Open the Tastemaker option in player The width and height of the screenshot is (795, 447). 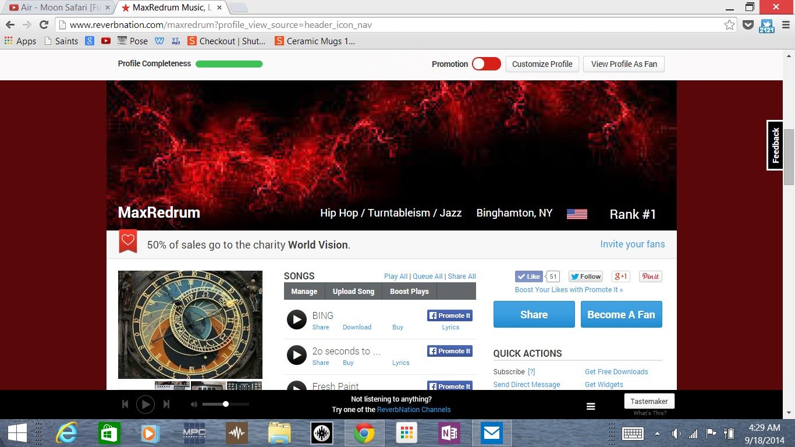pyautogui.click(x=649, y=401)
